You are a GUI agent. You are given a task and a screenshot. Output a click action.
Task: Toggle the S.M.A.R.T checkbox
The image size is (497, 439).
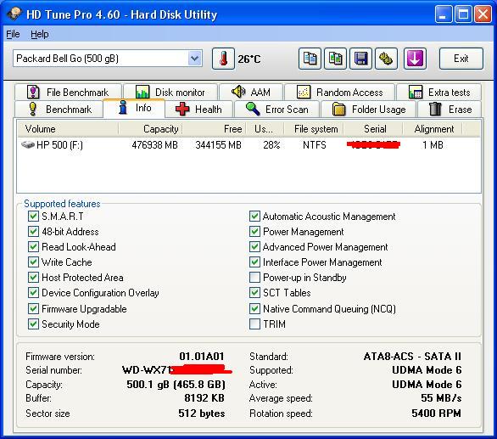33,217
